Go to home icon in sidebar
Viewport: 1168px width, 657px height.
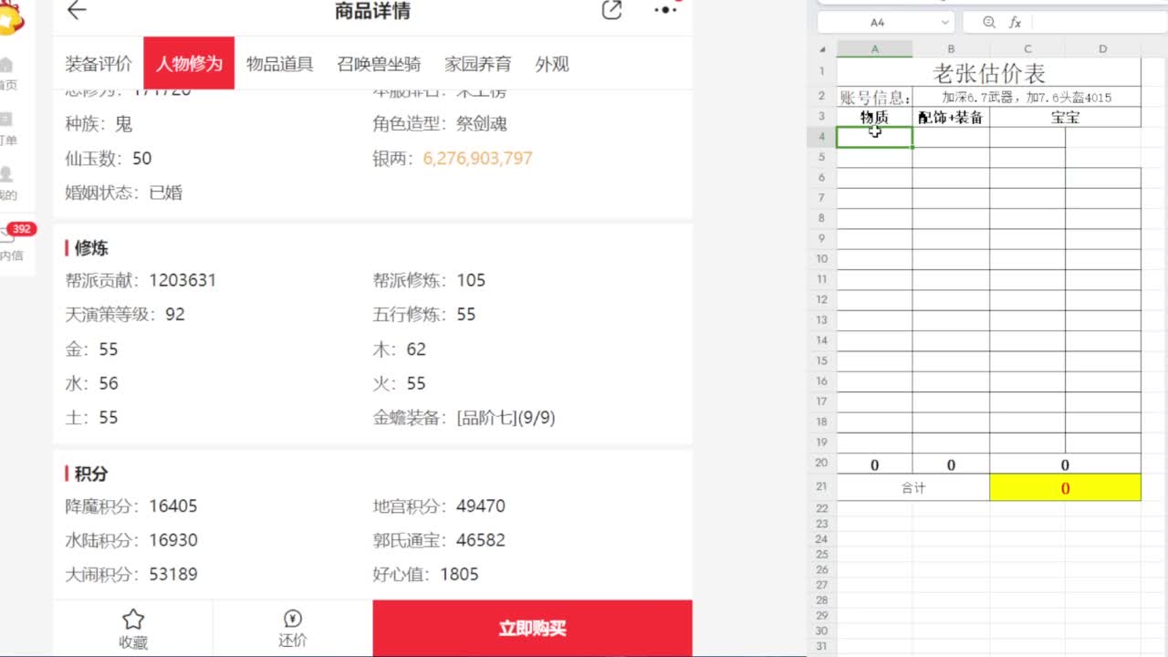pyautogui.click(x=6, y=65)
